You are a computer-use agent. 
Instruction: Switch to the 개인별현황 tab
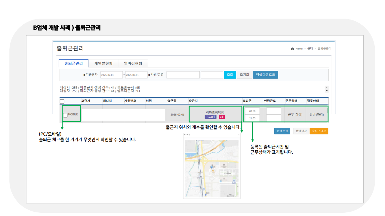coord(103,63)
